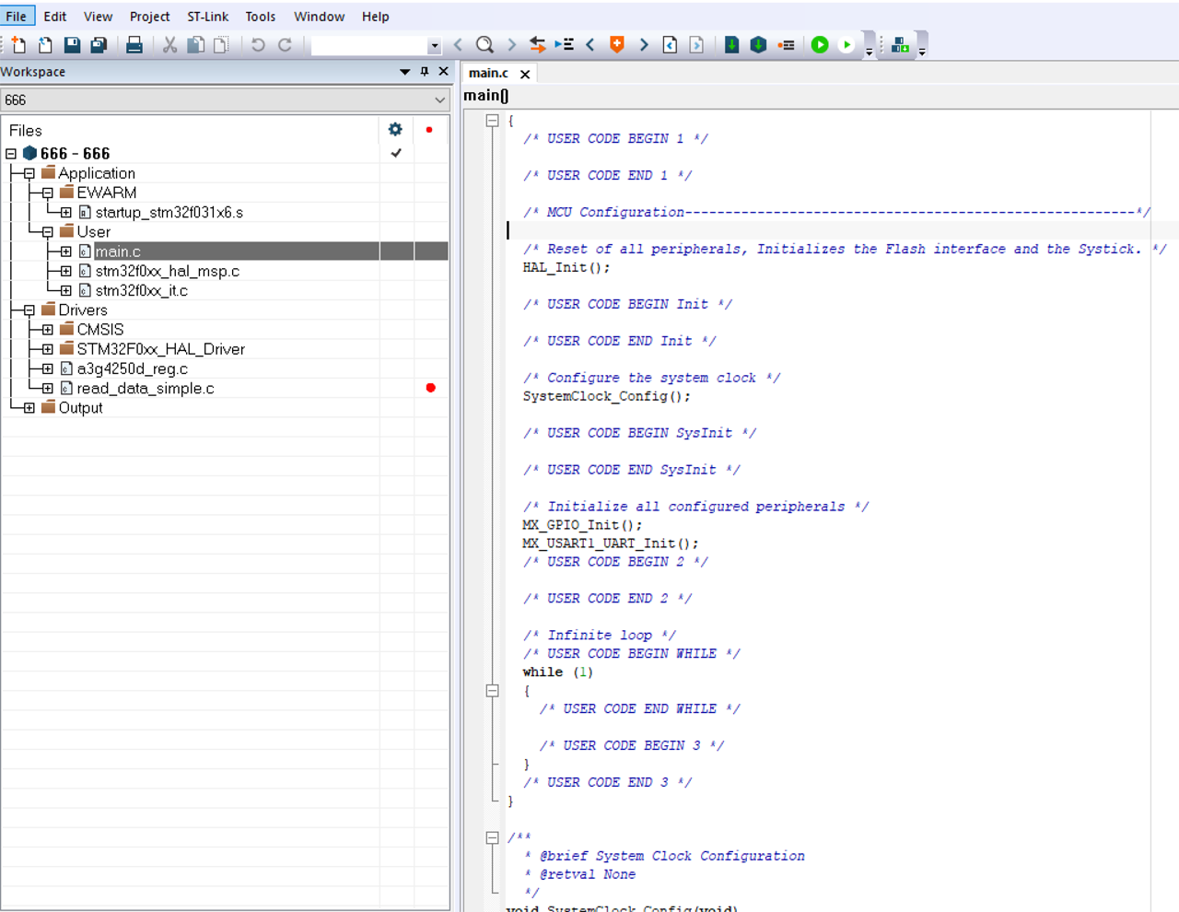
Task: Click the Paste toolbar icon
Action: (221, 44)
